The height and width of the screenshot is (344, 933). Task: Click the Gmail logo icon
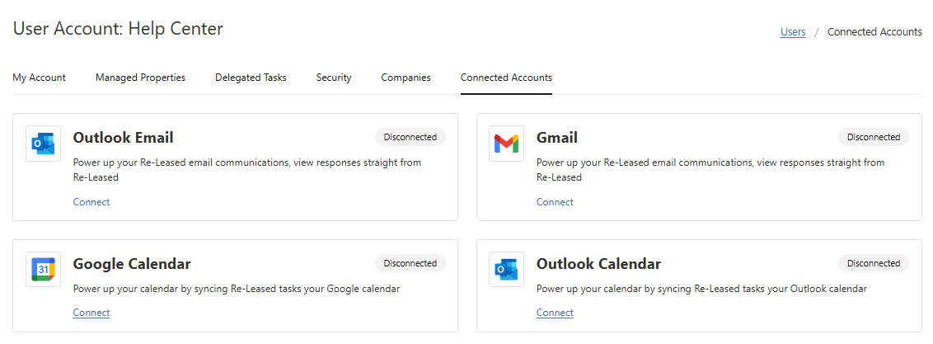[x=506, y=144]
